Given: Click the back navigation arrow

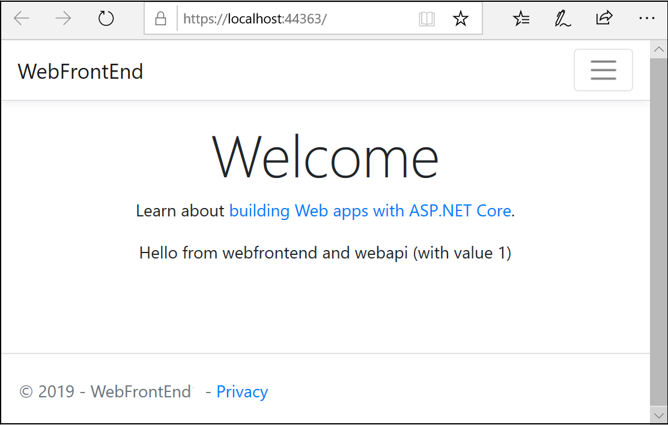Looking at the screenshot, I should click(x=22, y=19).
